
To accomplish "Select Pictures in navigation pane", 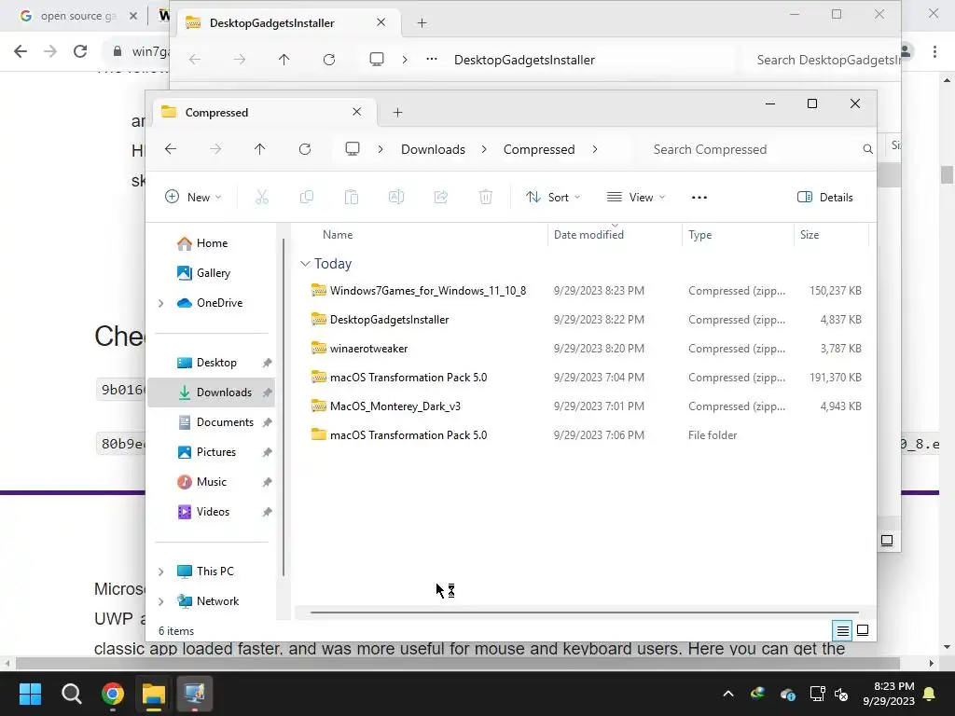I will [x=215, y=452].
